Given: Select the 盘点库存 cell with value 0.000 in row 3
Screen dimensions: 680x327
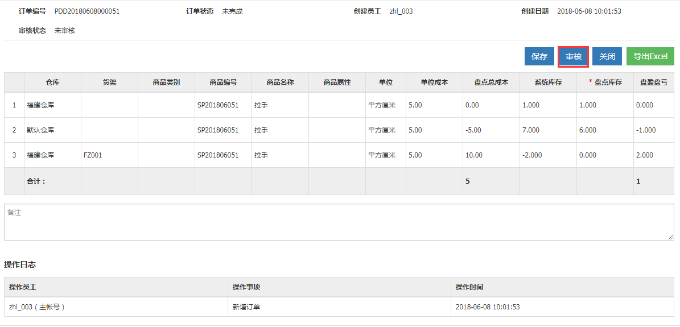Looking at the screenshot, I should point(605,155).
